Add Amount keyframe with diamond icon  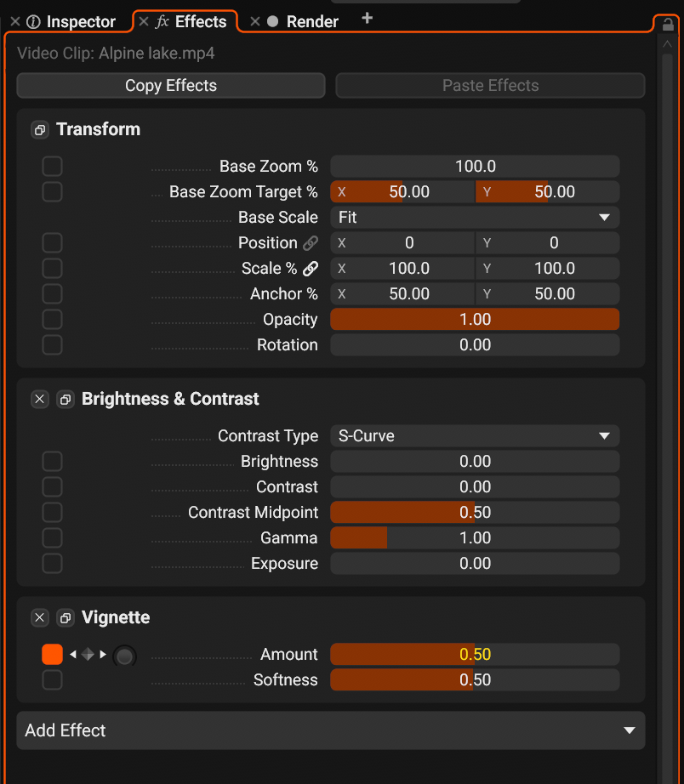point(88,654)
